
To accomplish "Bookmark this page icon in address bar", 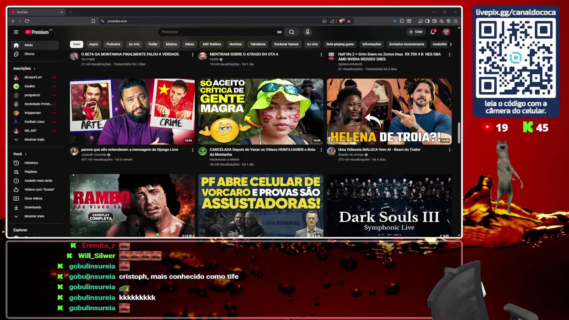I will (93, 21).
